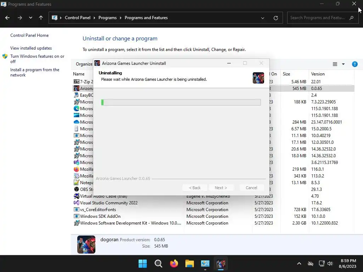Click the search magnifier icon
The image size is (363, 272).
351,18
